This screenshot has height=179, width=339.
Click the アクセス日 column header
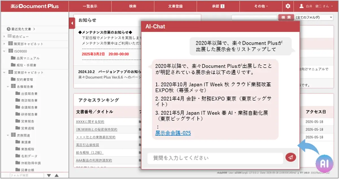(316, 112)
